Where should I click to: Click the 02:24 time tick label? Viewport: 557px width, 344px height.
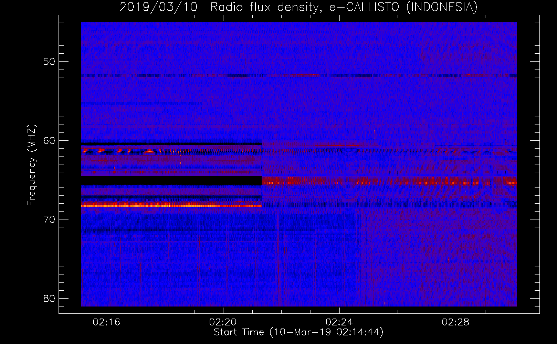[339, 322]
